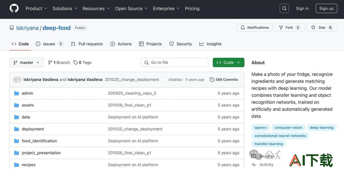Open the Pricing page

pyautogui.click(x=192, y=8)
